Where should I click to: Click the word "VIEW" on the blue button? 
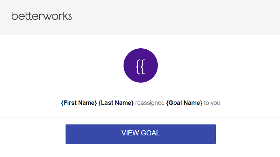(x=130, y=133)
